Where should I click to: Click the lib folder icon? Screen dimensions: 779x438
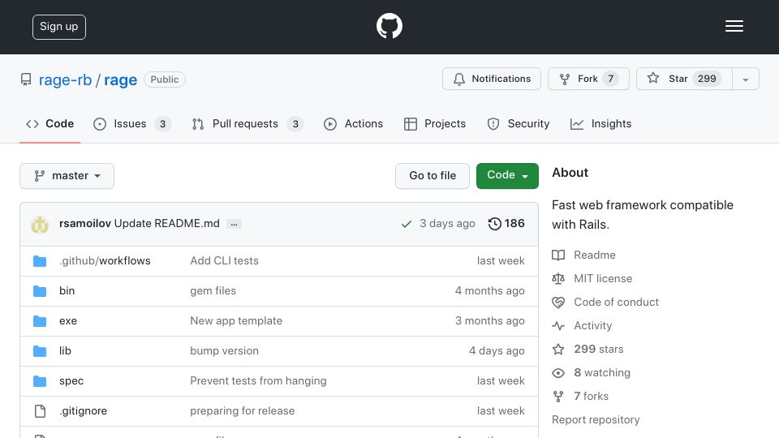pos(40,351)
